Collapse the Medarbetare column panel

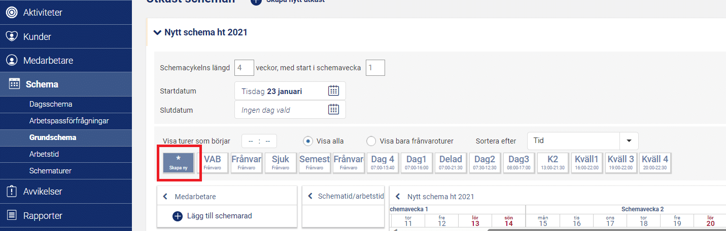(x=165, y=197)
